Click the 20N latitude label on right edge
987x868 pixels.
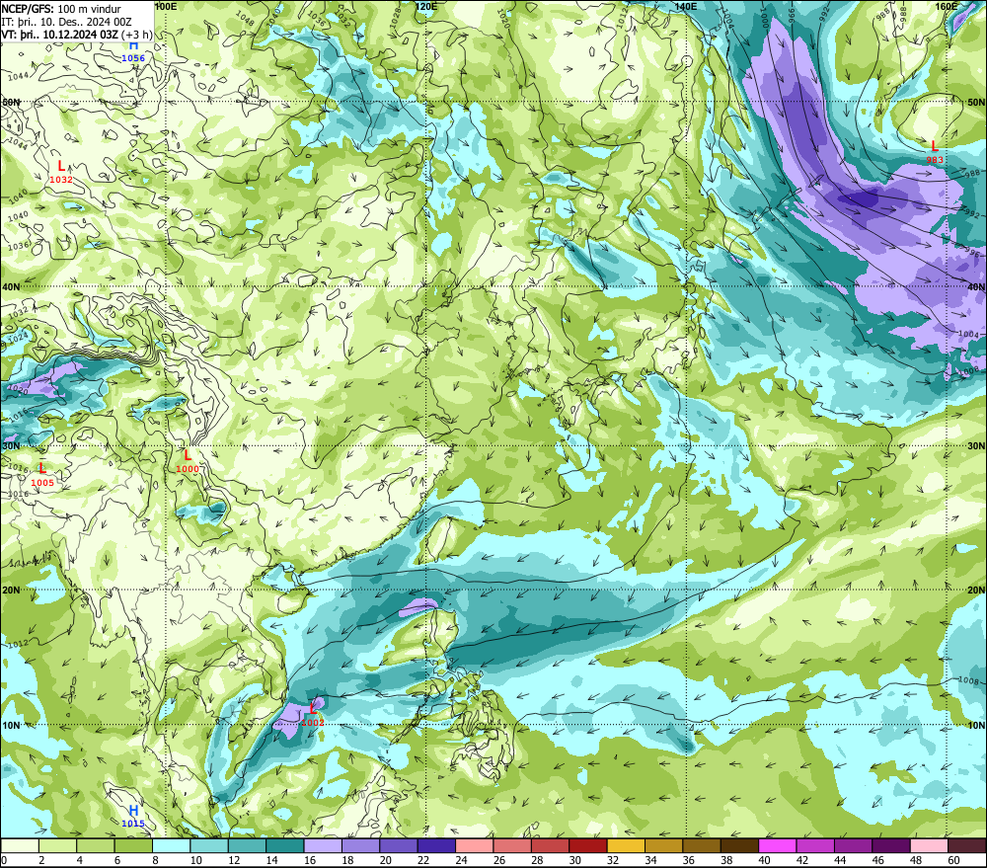click(x=976, y=591)
